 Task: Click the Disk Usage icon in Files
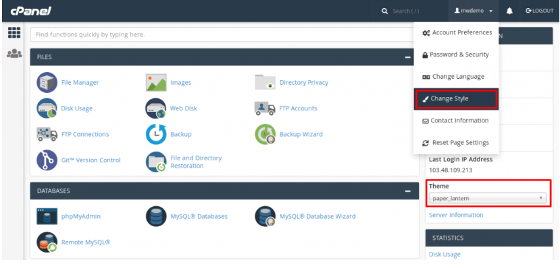pos(47,108)
